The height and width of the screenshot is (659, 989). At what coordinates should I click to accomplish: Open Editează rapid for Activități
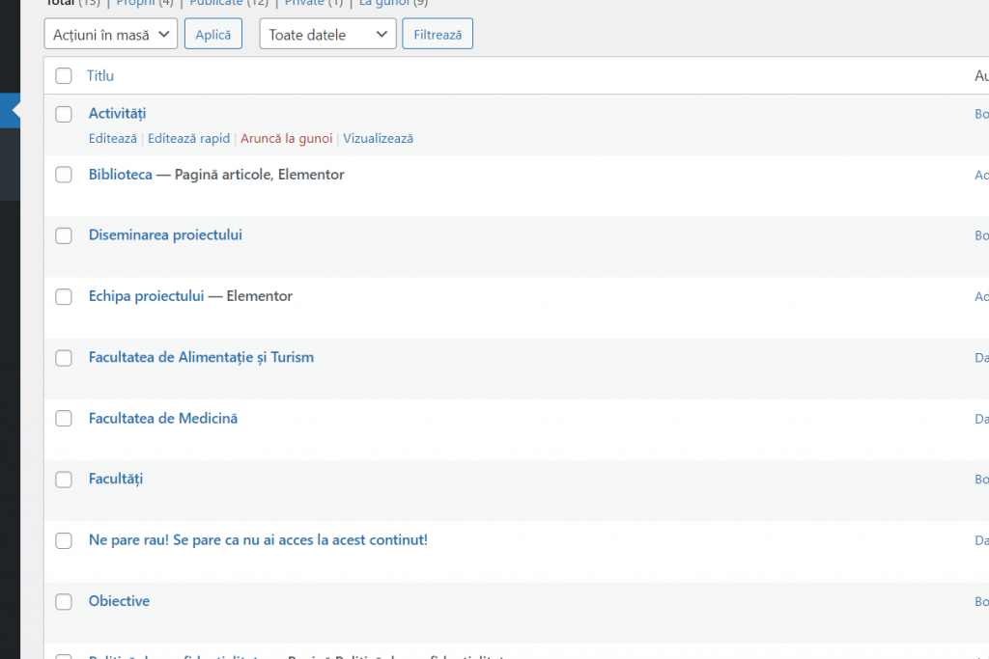(x=188, y=139)
